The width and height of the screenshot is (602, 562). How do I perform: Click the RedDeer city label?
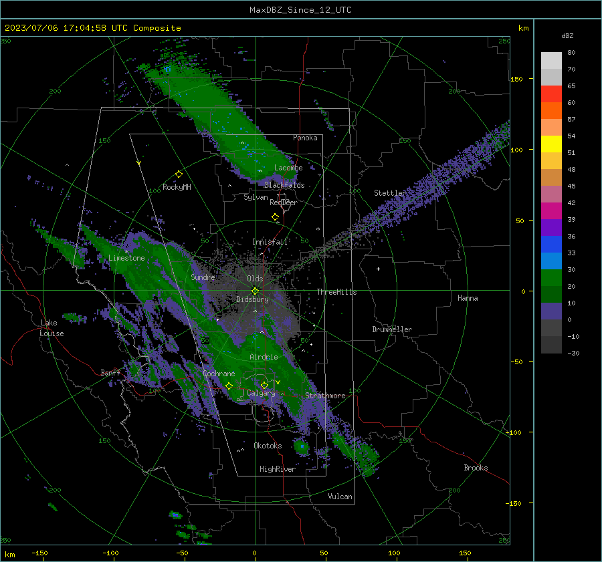click(284, 202)
